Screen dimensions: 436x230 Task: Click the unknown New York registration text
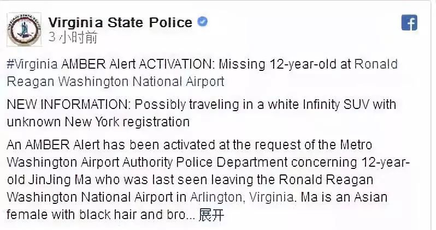98,121
